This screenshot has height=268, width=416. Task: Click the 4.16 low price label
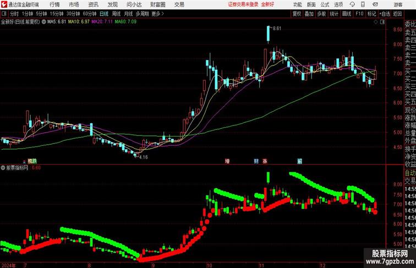pos(144,157)
